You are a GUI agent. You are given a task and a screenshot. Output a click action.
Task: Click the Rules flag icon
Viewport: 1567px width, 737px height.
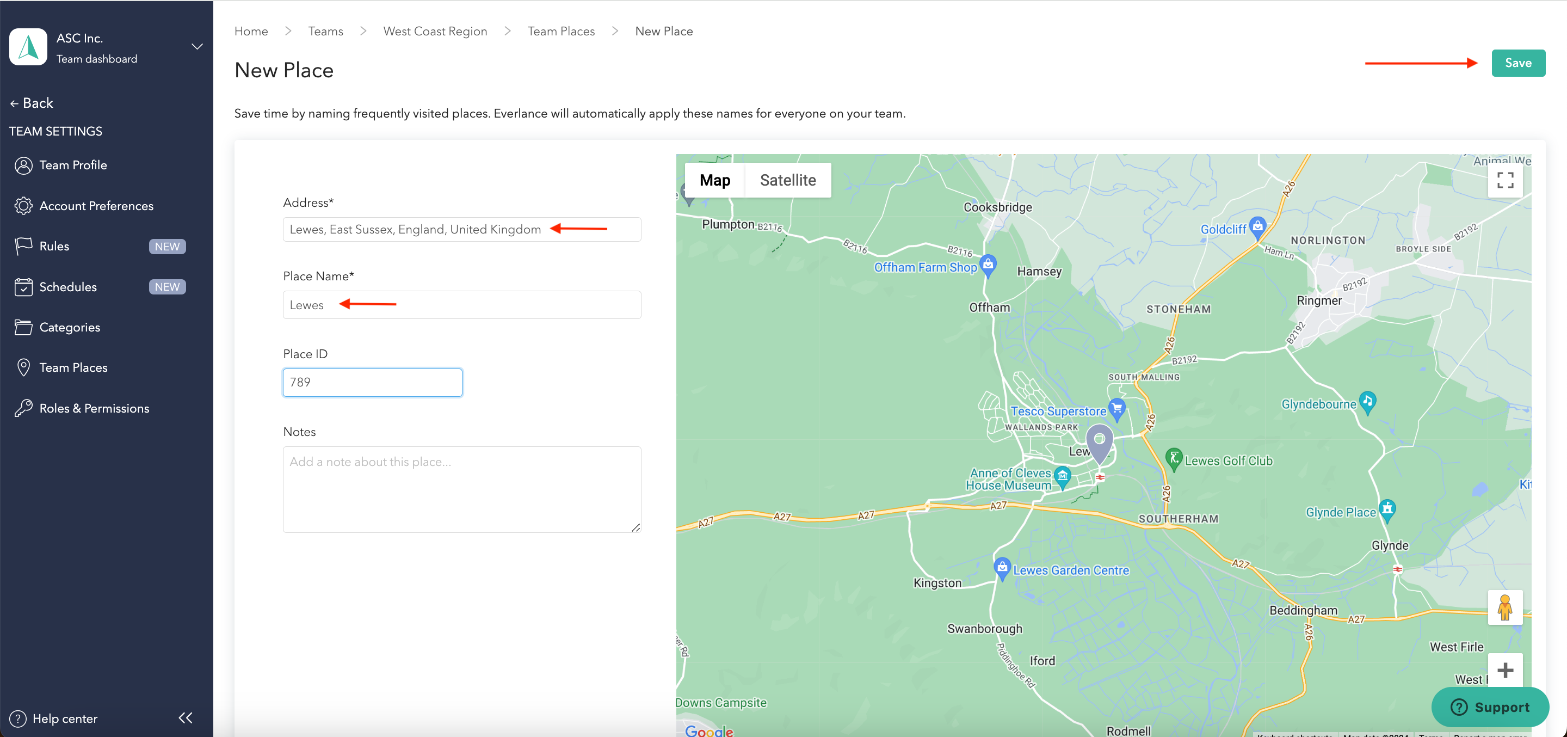[x=23, y=246]
